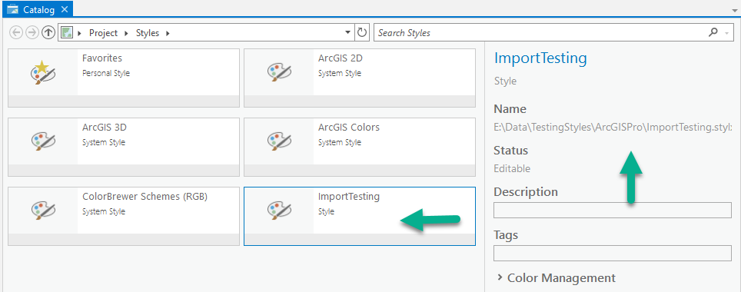The height and width of the screenshot is (292, 741).
Task: Click into the Description text field
Action: coord(613,211)
